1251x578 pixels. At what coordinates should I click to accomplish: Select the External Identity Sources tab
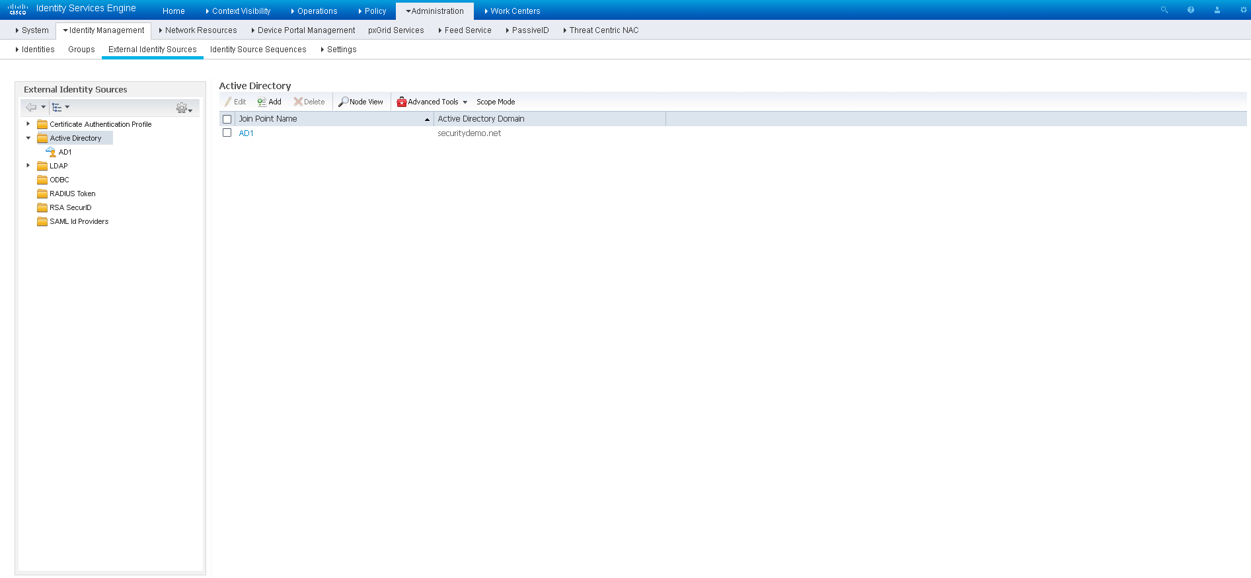tap(153, 50)
